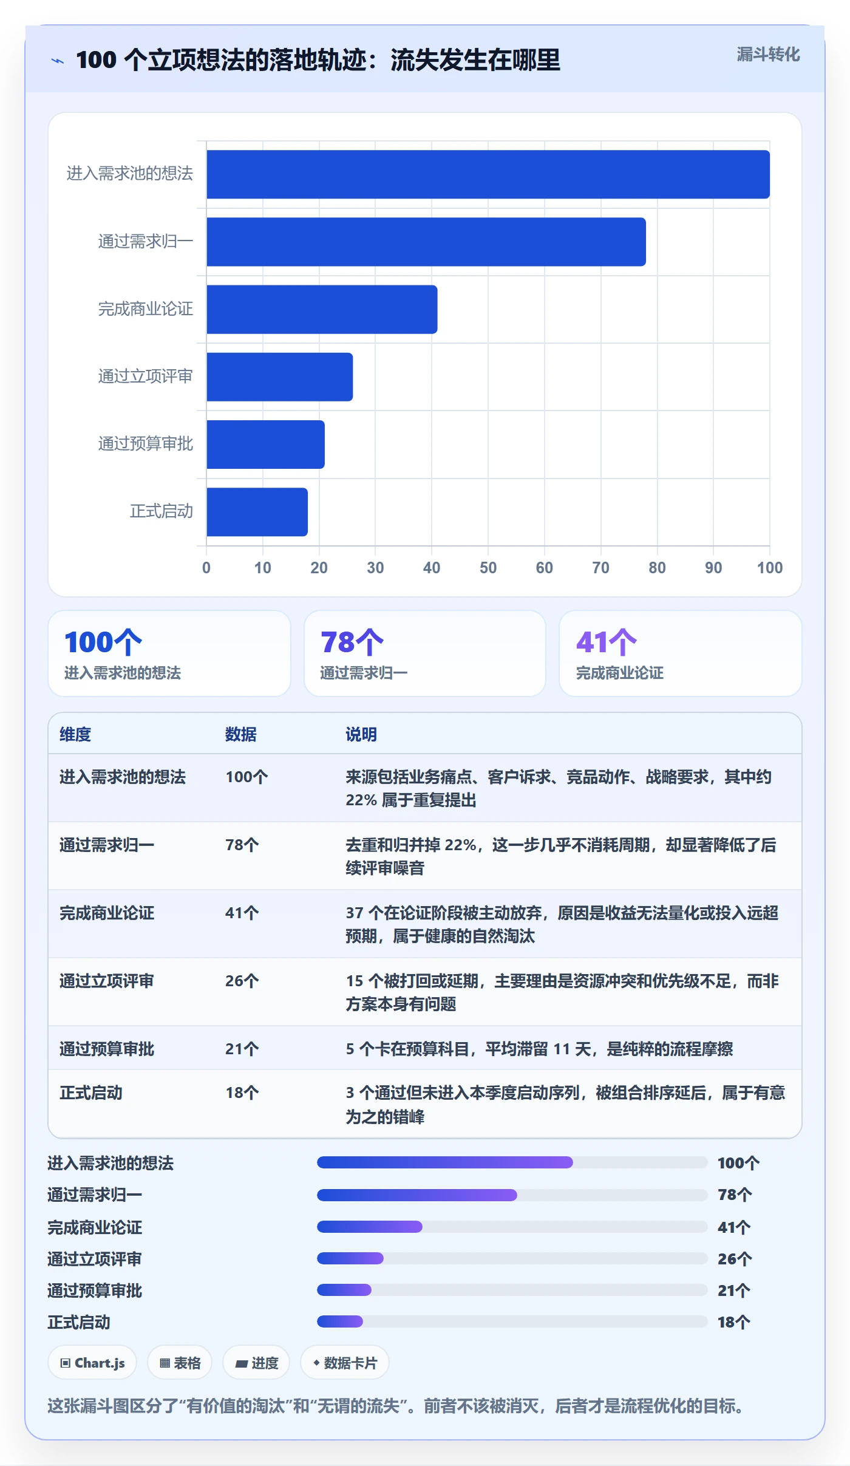Click the description starting 5 个卡在预算科目
The width and height of the screenshot is (850, 1466).
click(x=539, y=1049)
